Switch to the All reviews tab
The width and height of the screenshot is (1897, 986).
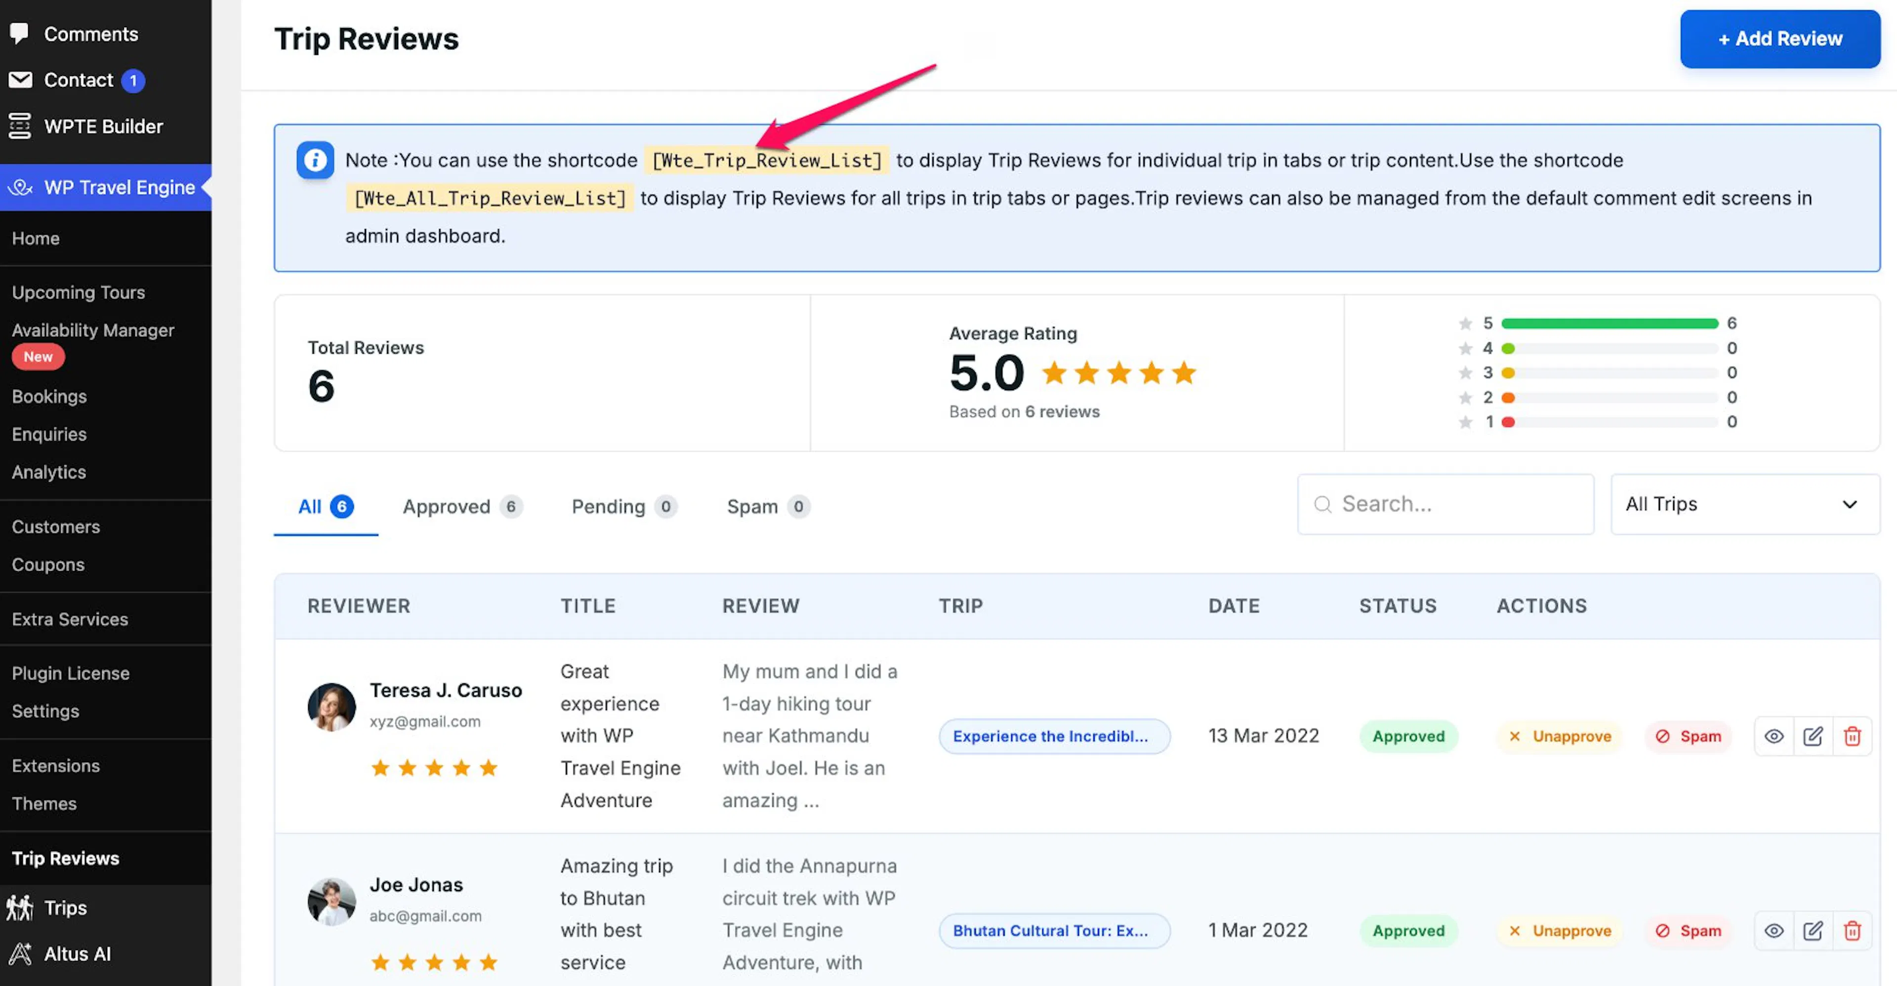pos(326,507)
